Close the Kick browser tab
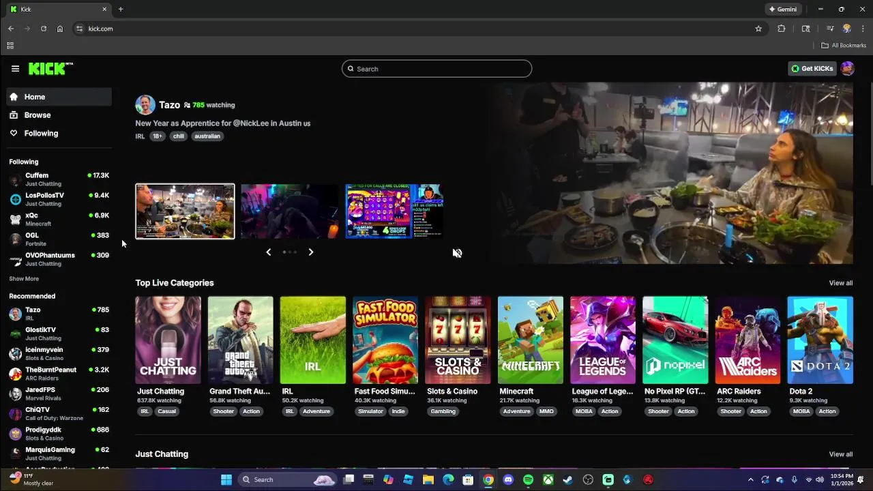This screenshot has height=491, width=873. click(104, 10)
